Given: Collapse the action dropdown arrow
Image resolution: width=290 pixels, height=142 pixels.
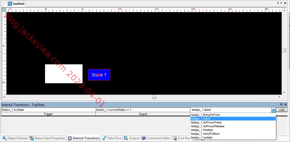Looking at the screenshot, I should point(274,110).
